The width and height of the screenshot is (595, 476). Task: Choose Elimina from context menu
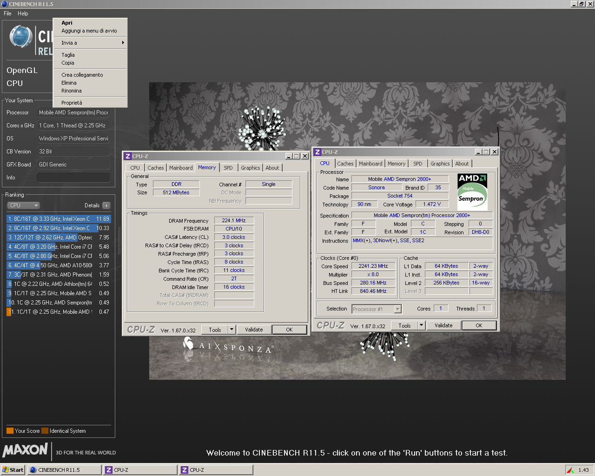90,83
